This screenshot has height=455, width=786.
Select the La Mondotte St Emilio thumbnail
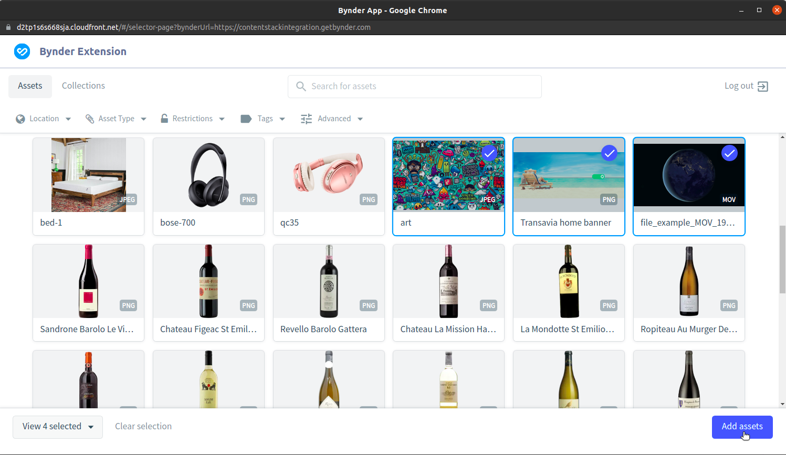[569, 281]
